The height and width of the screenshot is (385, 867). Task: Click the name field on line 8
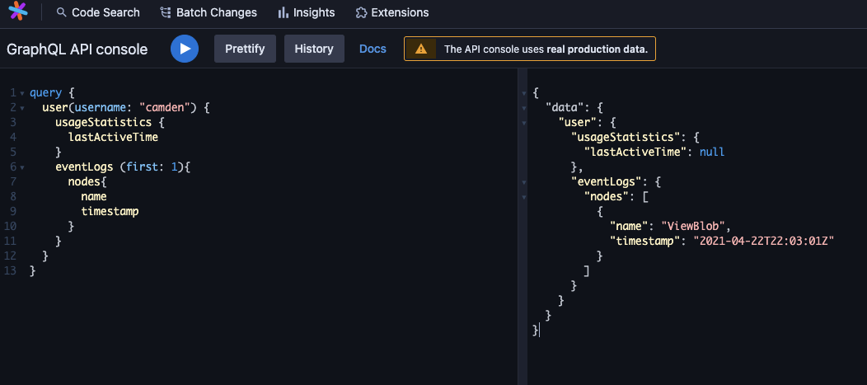93,196
